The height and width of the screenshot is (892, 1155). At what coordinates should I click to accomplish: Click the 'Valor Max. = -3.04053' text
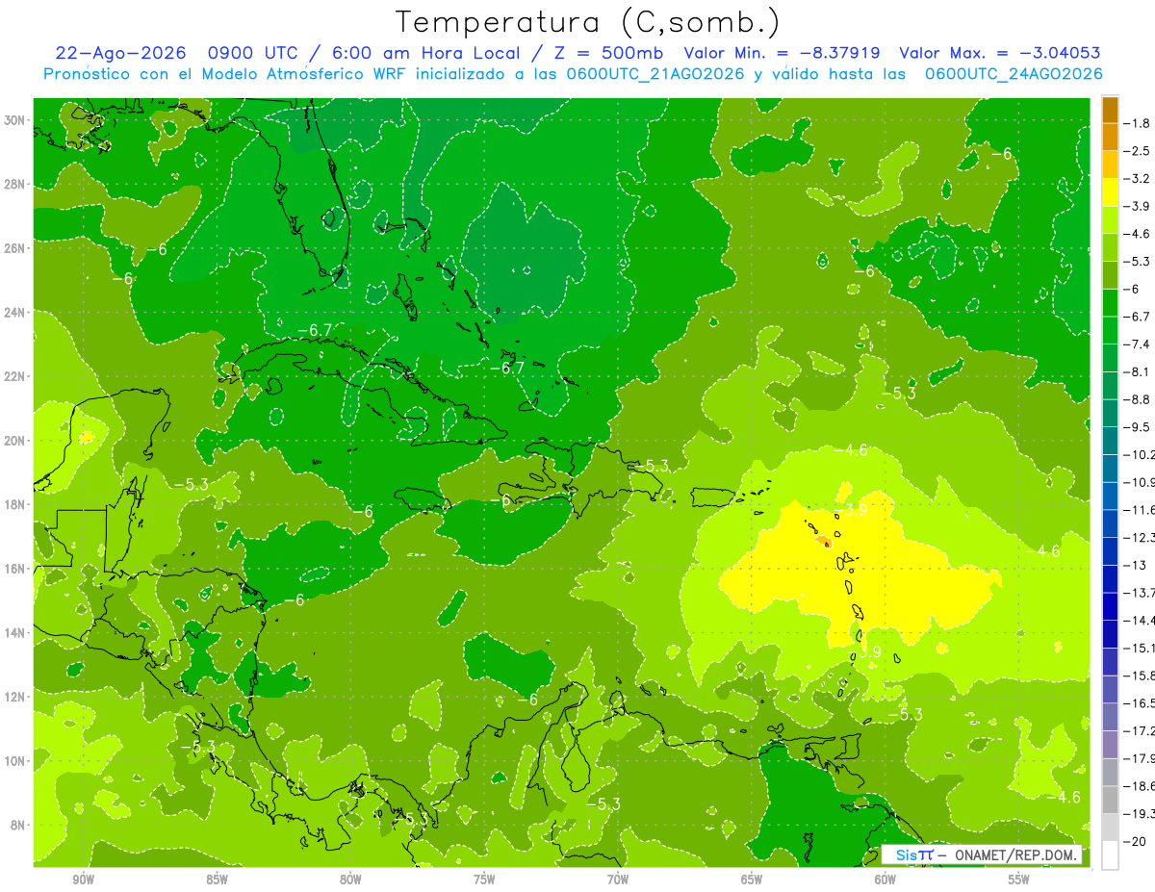pyautogui.click(x=999, y=54)
